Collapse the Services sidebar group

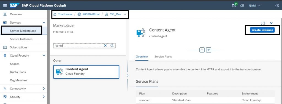[x=44, y=22]
